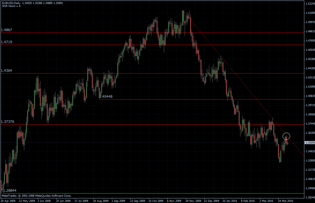Click the EURUSD,Daily chart title text
315x203 pixels.
pyautogui.click(x=11, y=3)
